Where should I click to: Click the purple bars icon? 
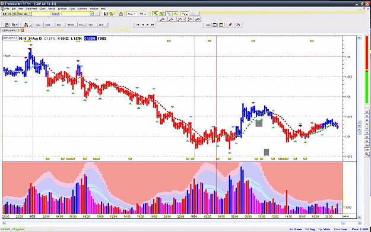coord(238,25)
